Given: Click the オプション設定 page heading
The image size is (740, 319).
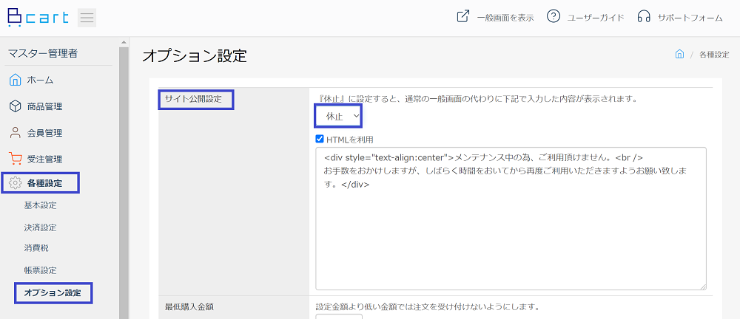Looking at the screenshot, I should (195, 55).
